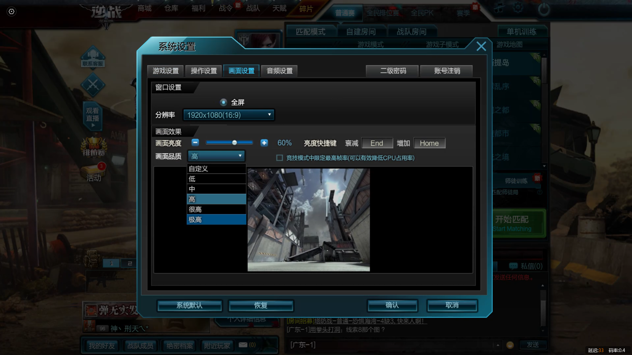Increase brightness with the plus icon

pyautogui.click(x=264, y=143)
